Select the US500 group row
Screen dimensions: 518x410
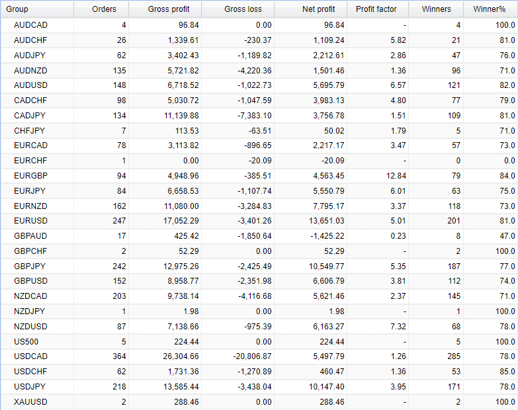pyautogui.click(x=259, y=342)
